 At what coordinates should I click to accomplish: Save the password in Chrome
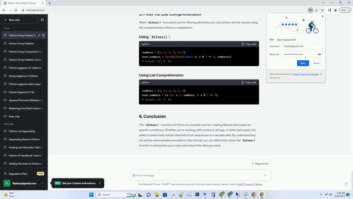[303, 63]
